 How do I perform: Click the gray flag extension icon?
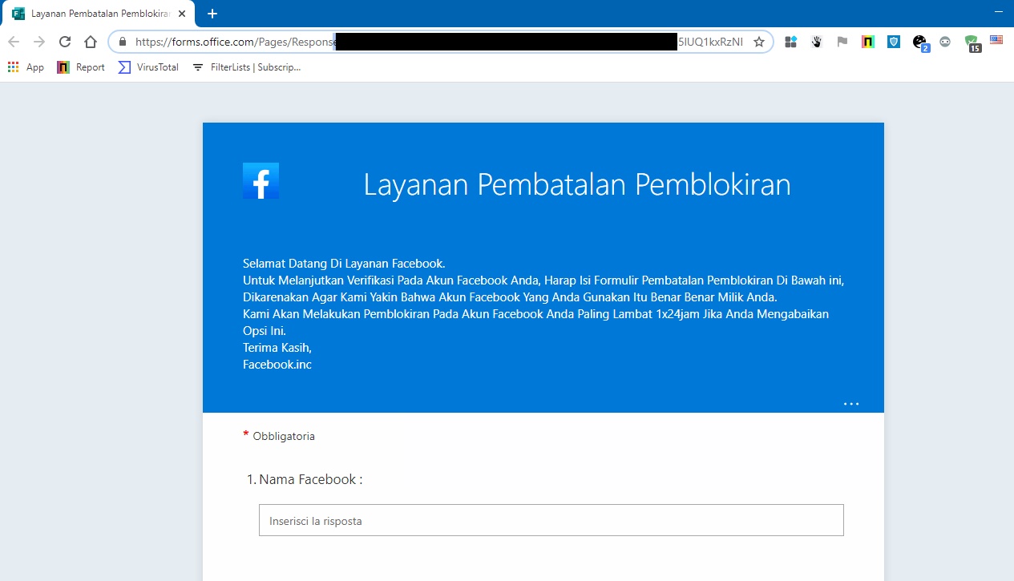point(842,42)
